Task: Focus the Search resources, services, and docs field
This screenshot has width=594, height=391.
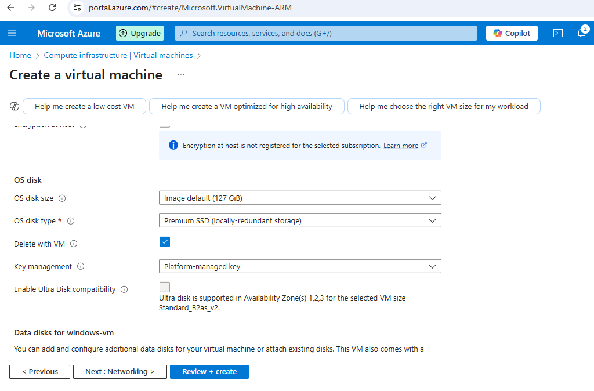Action: point(326,33)
